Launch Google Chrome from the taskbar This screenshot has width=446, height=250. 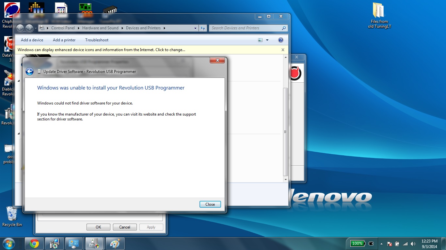[34, 243]
